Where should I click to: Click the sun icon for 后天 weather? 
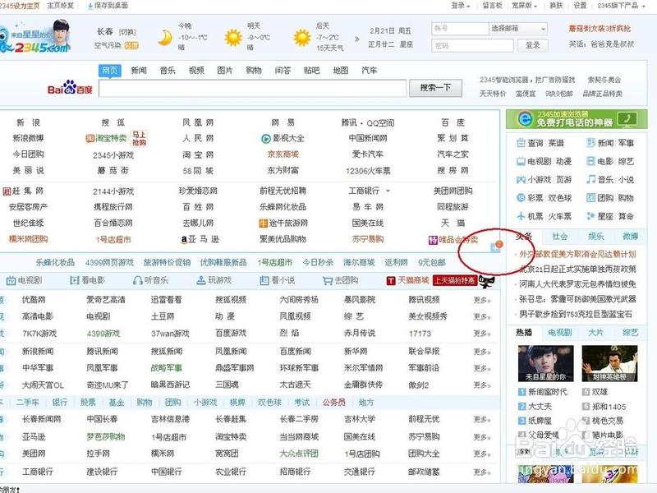coord(301,38)
